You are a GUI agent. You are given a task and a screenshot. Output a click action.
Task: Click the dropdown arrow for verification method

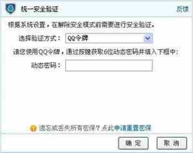click(148, 38)
